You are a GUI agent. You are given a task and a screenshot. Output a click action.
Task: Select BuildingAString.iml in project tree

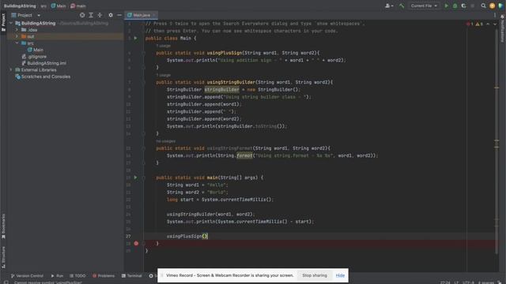pyautogui.click(x=44, y=63)
